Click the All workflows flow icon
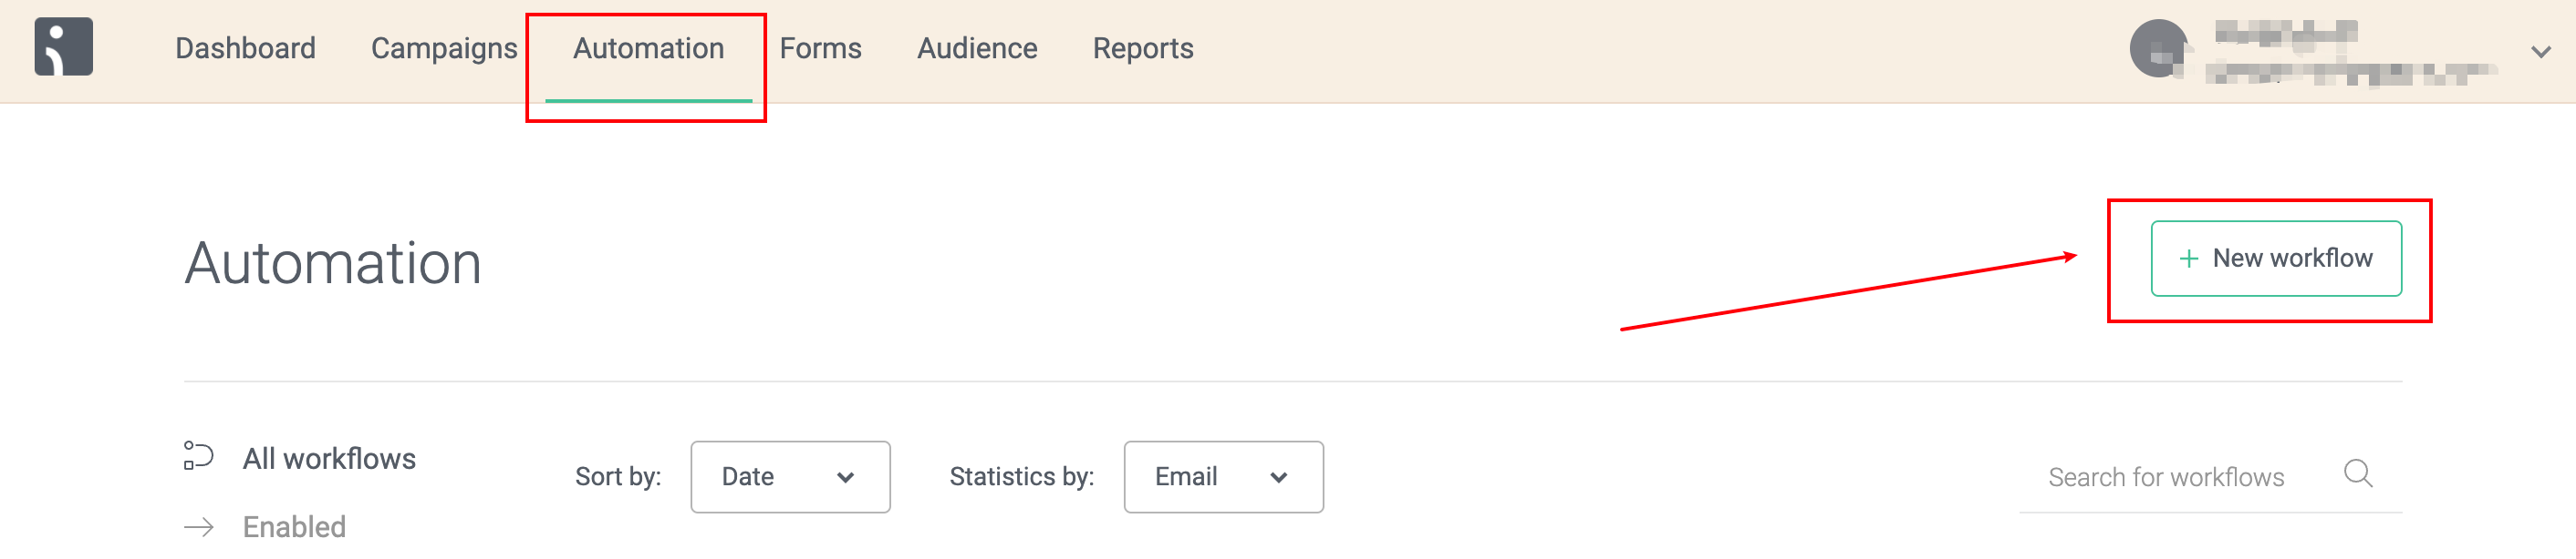This screenshot has width=2576, height=559. tap(199, 455)
